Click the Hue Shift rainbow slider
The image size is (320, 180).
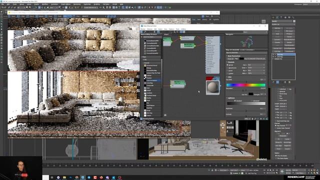(246, 85)
